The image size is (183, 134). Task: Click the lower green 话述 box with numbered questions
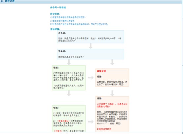point(69,119)
